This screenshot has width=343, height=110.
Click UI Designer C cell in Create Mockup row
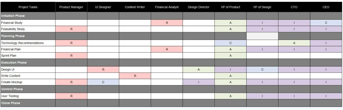click(103, 82)
